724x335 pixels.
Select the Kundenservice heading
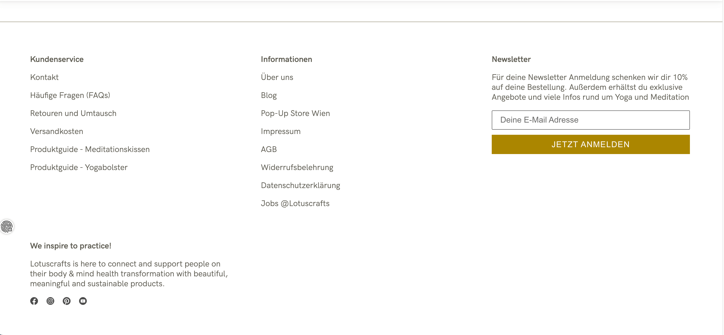[x=57, y=59]
